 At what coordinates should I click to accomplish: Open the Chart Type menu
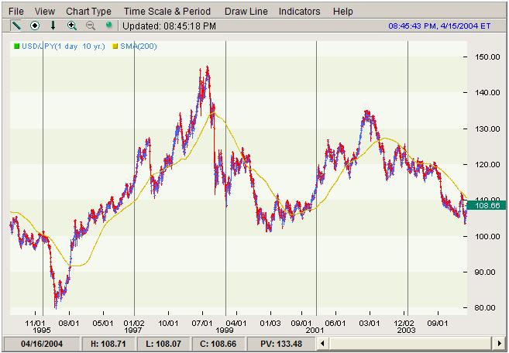88,12
